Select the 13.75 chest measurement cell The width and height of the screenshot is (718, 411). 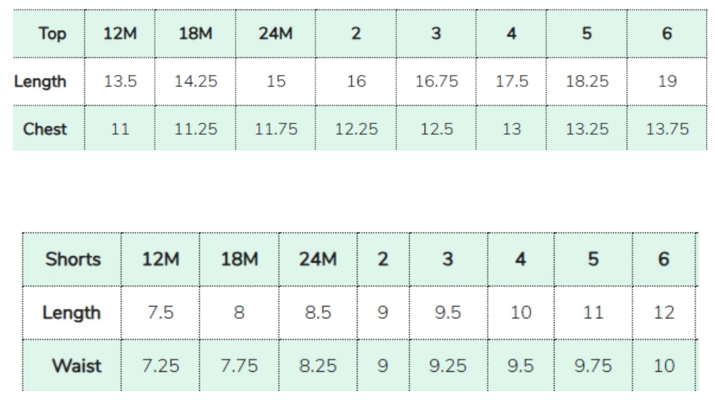coord(667,129)
